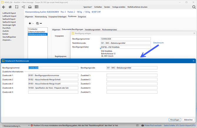The image size is (197, 128).
Task: Open the status bar message dropdown arrow
Action: tap(29, 125)
